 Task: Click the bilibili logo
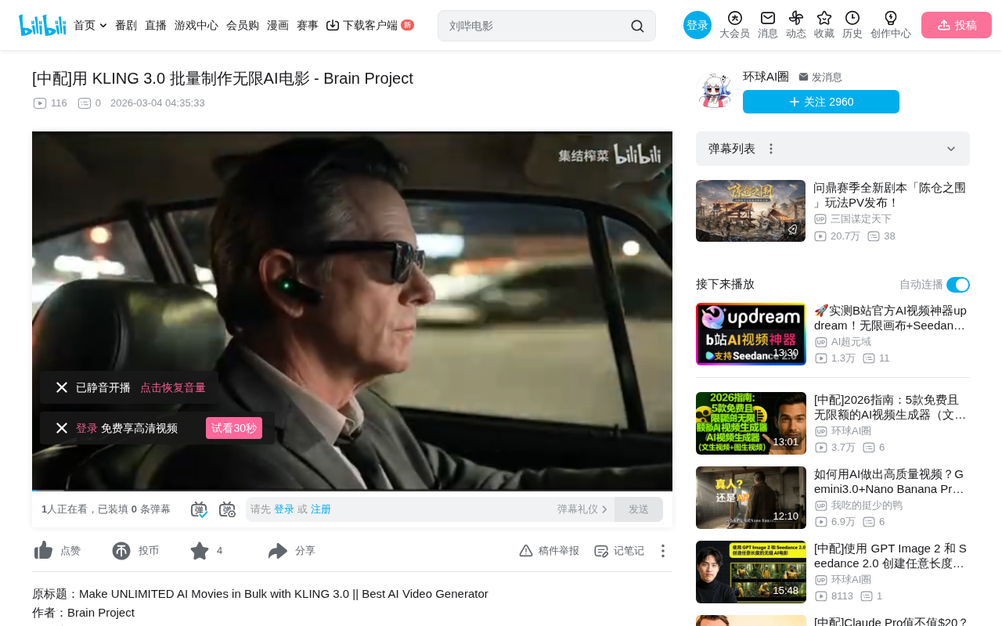click(42, 25)
